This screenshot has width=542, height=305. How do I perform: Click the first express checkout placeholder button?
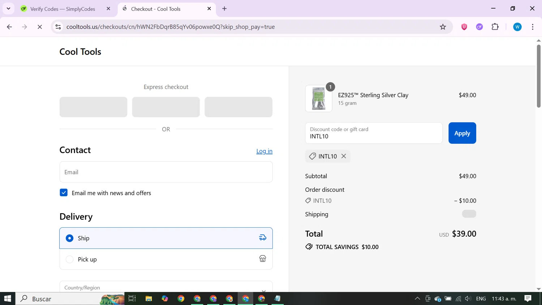coord(93,107)
